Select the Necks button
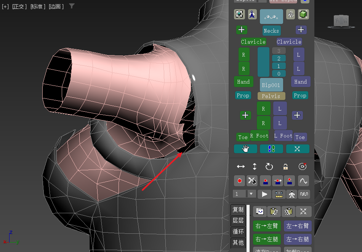The height and width of the screenshot is (252, 362). pos(271,31)
